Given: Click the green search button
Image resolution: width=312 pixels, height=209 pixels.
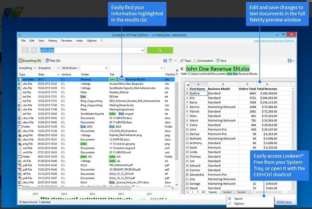Looking at the screenshot, I should [160, 50].
